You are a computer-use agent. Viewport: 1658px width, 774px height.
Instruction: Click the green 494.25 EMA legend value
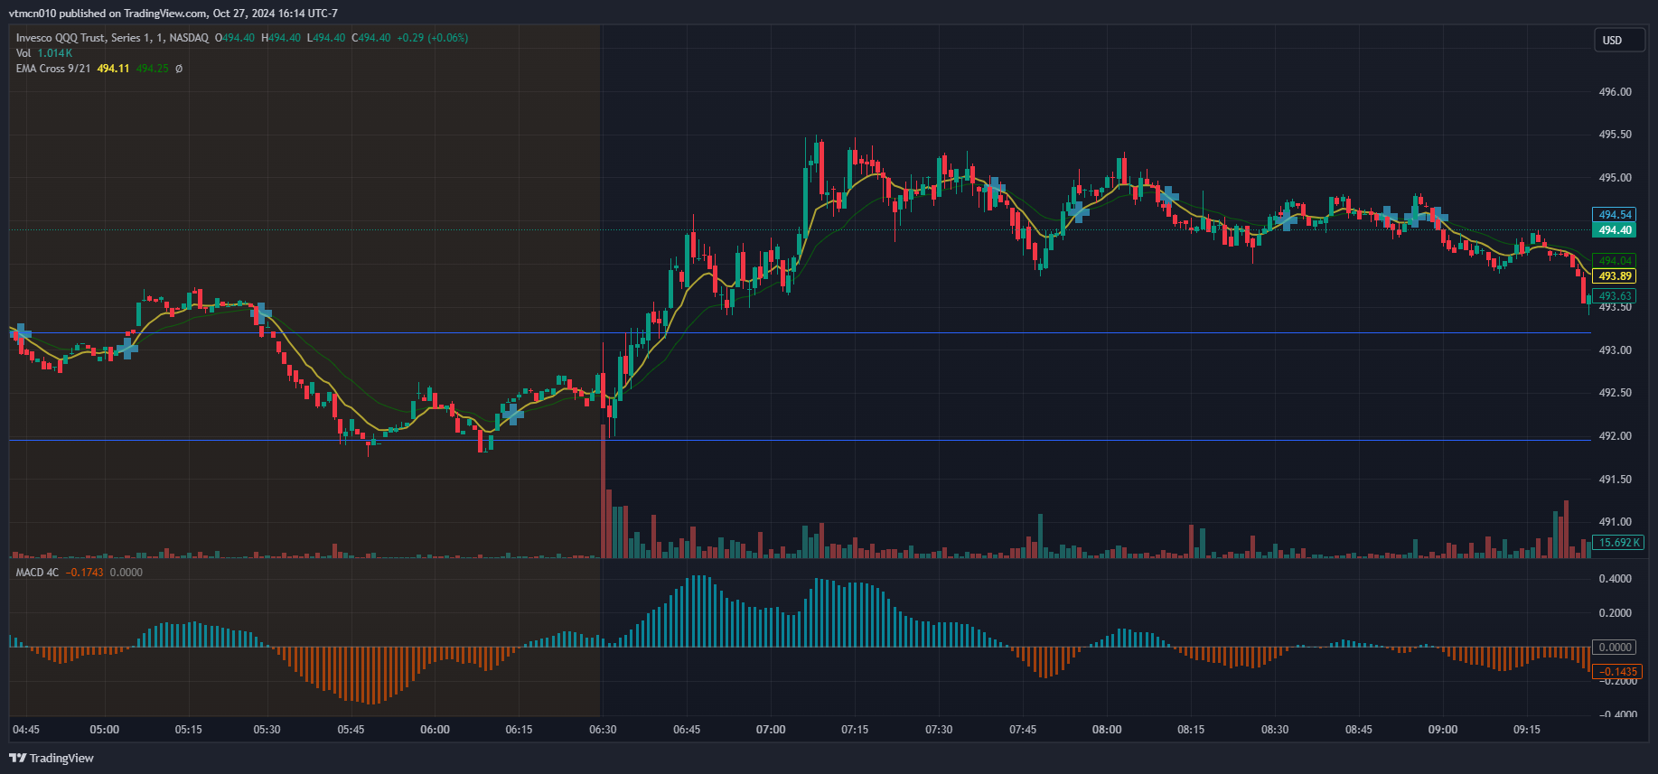click(x=152, y=69)
